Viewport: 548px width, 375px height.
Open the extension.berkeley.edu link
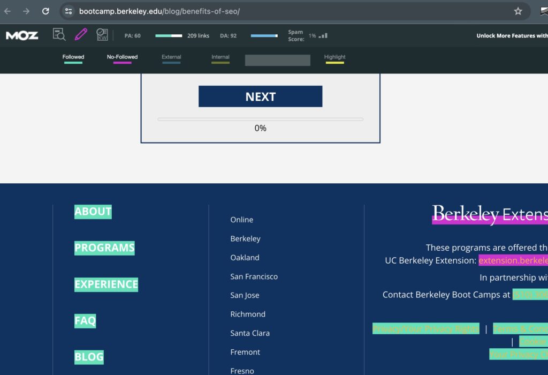point(513,260)
